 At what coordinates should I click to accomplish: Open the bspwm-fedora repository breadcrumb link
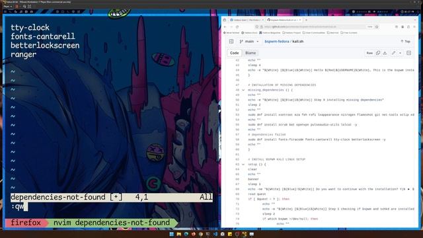pos(277,41)
